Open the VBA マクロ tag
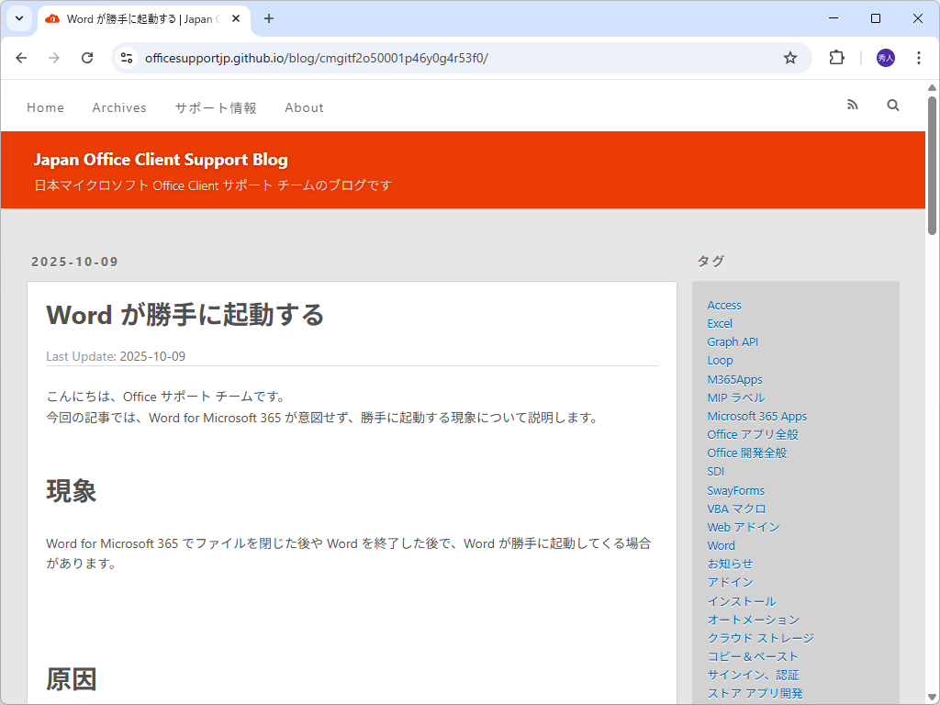Viewport: 940px width, 705px height. pyautogui.click(x=736, y=508)
